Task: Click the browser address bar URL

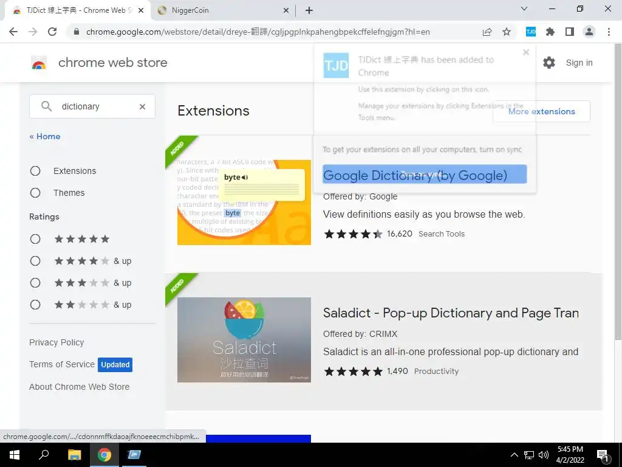Action: click(258, 32)
